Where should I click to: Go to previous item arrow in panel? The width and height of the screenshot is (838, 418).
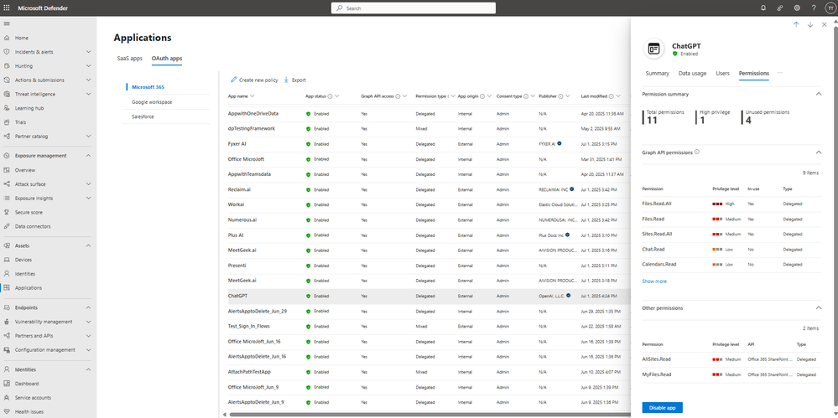796,24
